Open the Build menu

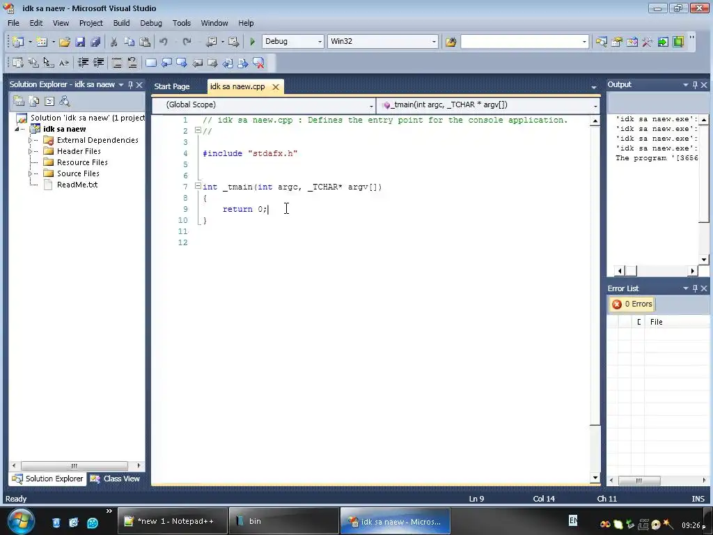[121, 23]
